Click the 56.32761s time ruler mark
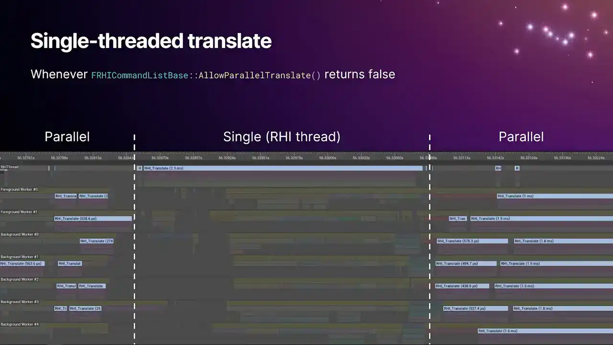The height and width of the screenshot is (345, 613). tap(26, 158)
